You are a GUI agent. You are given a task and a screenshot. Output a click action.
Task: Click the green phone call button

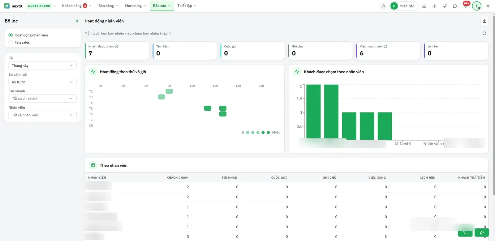click(x=465, y=233)
